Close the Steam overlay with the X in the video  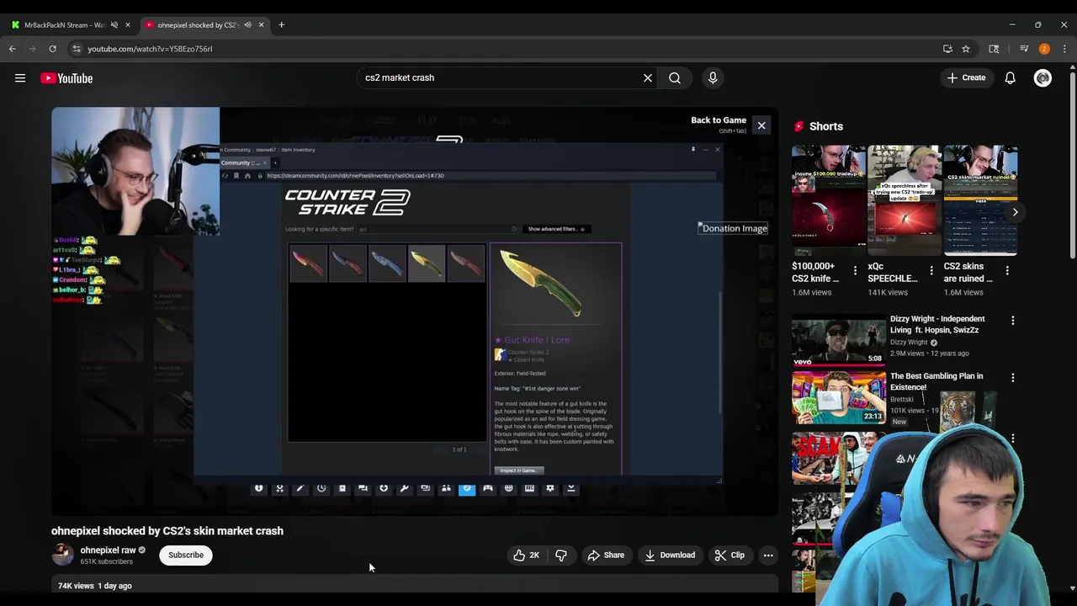pyautogui.click(x=761, y=125)
